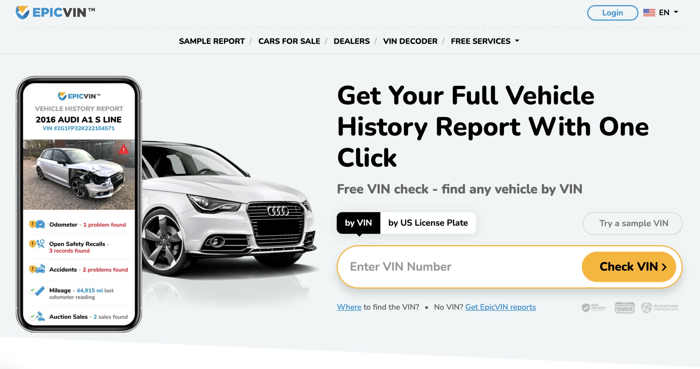Follow the Get EpicVIN reports link
Screen dimensions: 700x369
coord(500,307)
